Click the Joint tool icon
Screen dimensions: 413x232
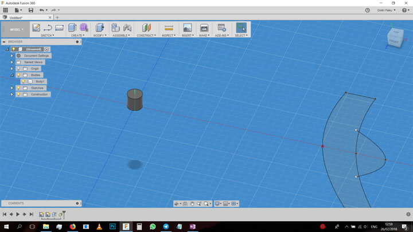pyautogui.click(x=127, y=27)
